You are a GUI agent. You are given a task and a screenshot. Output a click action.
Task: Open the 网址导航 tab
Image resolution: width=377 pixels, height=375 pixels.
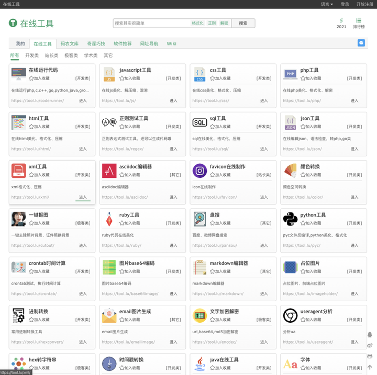pyautogui.click(x=149, y=44)
